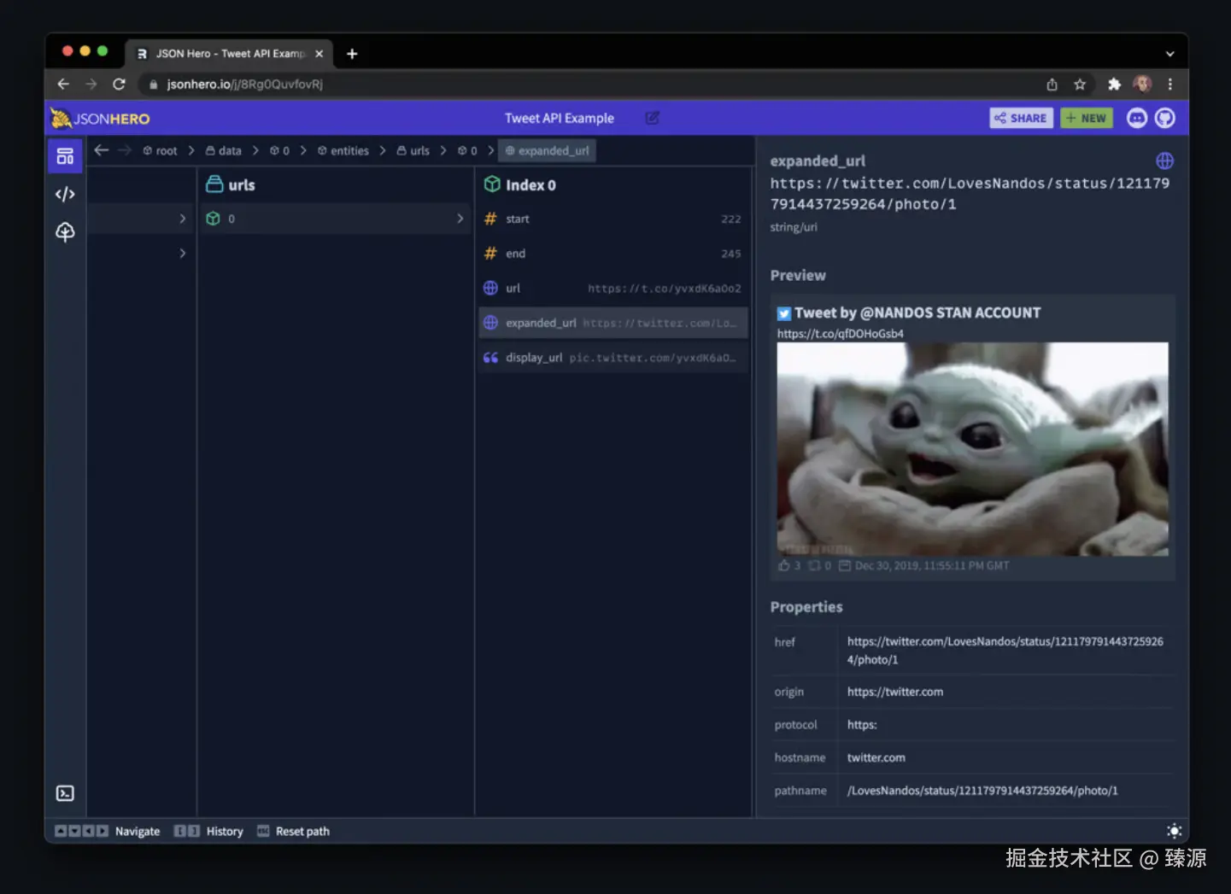Click the Baby Yoda preview image
The image size is (1231, 894).
pyautogui.click(x=972, y=449)
